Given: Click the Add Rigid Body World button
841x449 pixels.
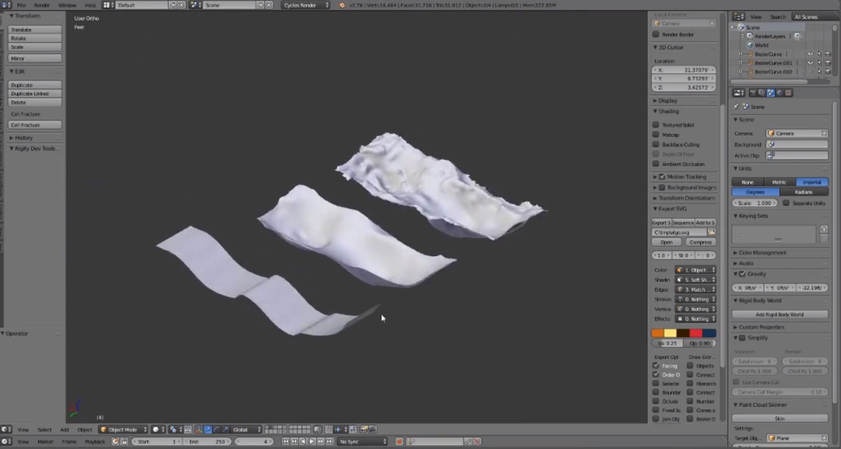Looking at the screenshot, I should 779,314.
